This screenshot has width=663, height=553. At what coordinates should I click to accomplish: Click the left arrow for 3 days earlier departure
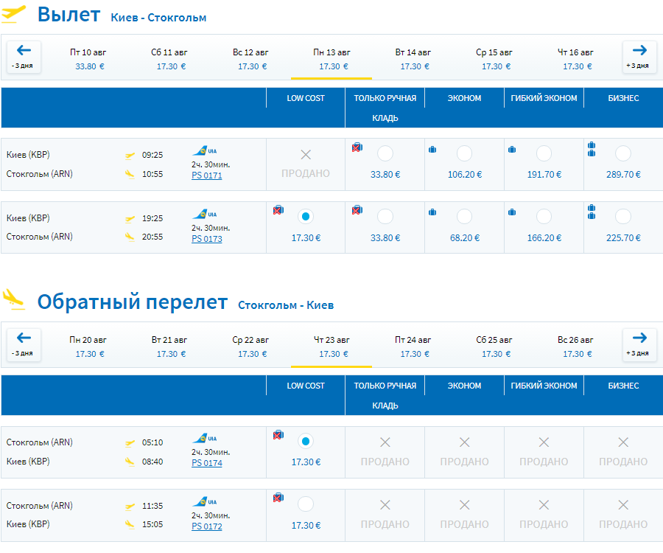24,56
